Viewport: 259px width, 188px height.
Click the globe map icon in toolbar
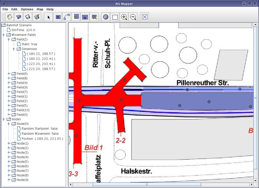106,17
